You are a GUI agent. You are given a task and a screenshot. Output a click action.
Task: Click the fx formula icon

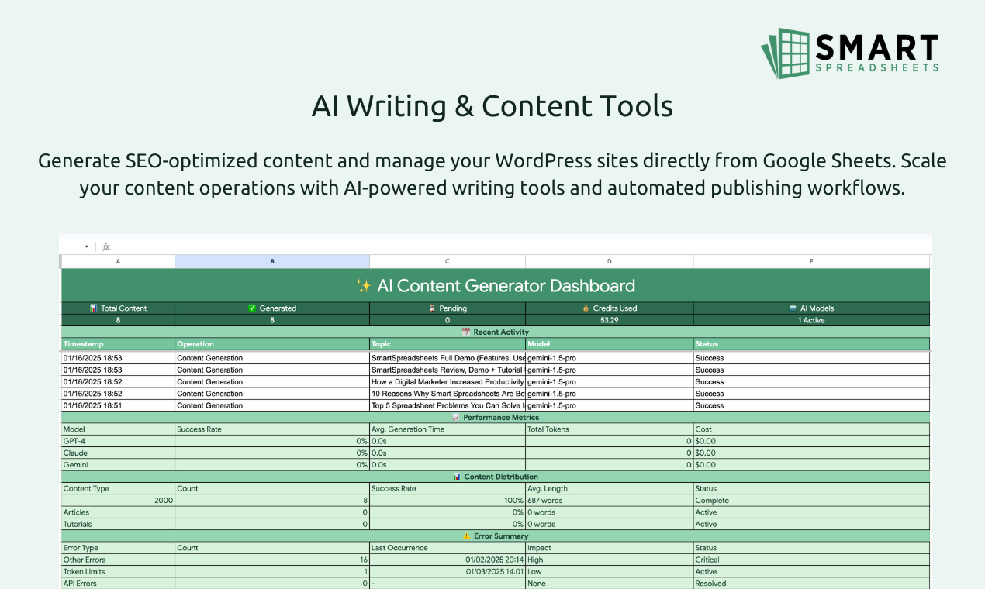[106, 247]
